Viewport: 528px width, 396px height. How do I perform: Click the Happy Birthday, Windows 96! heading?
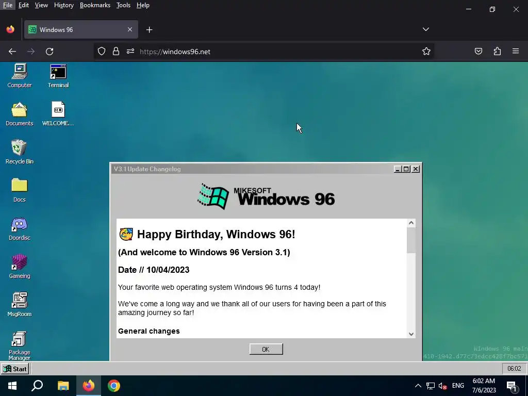tap(216, 235)
